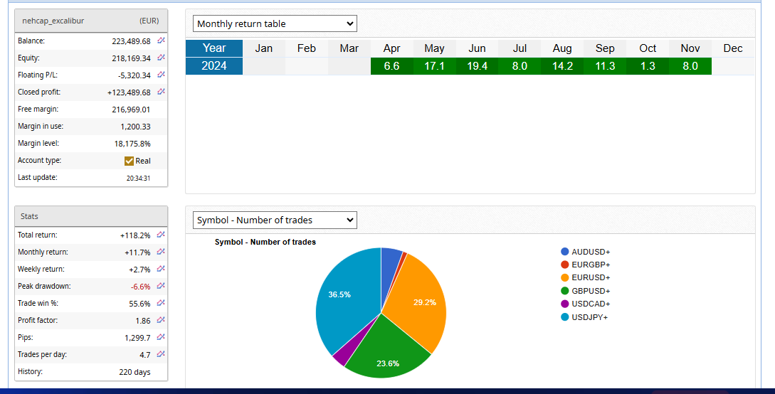Viewport: 775px width, 394px height.
Task: Open the Monthly return chart icon
Action: point(161,252)
